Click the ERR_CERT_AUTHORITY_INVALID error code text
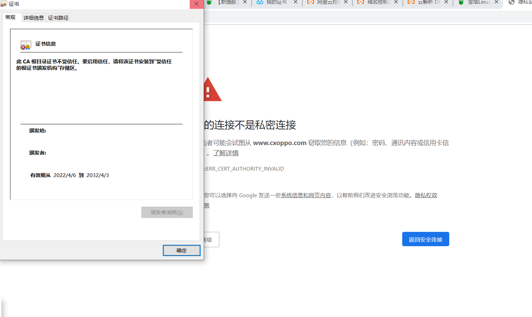 click(244, 169)
